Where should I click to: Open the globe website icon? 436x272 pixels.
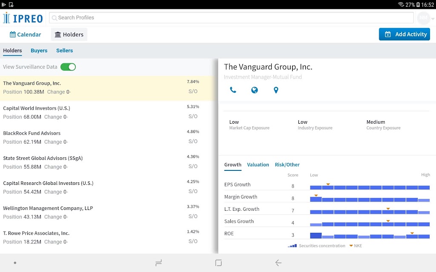coord(255,90)
